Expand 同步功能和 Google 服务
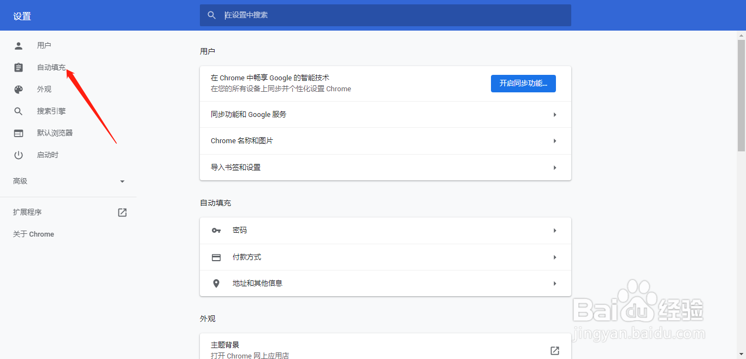 click(385, 114)
